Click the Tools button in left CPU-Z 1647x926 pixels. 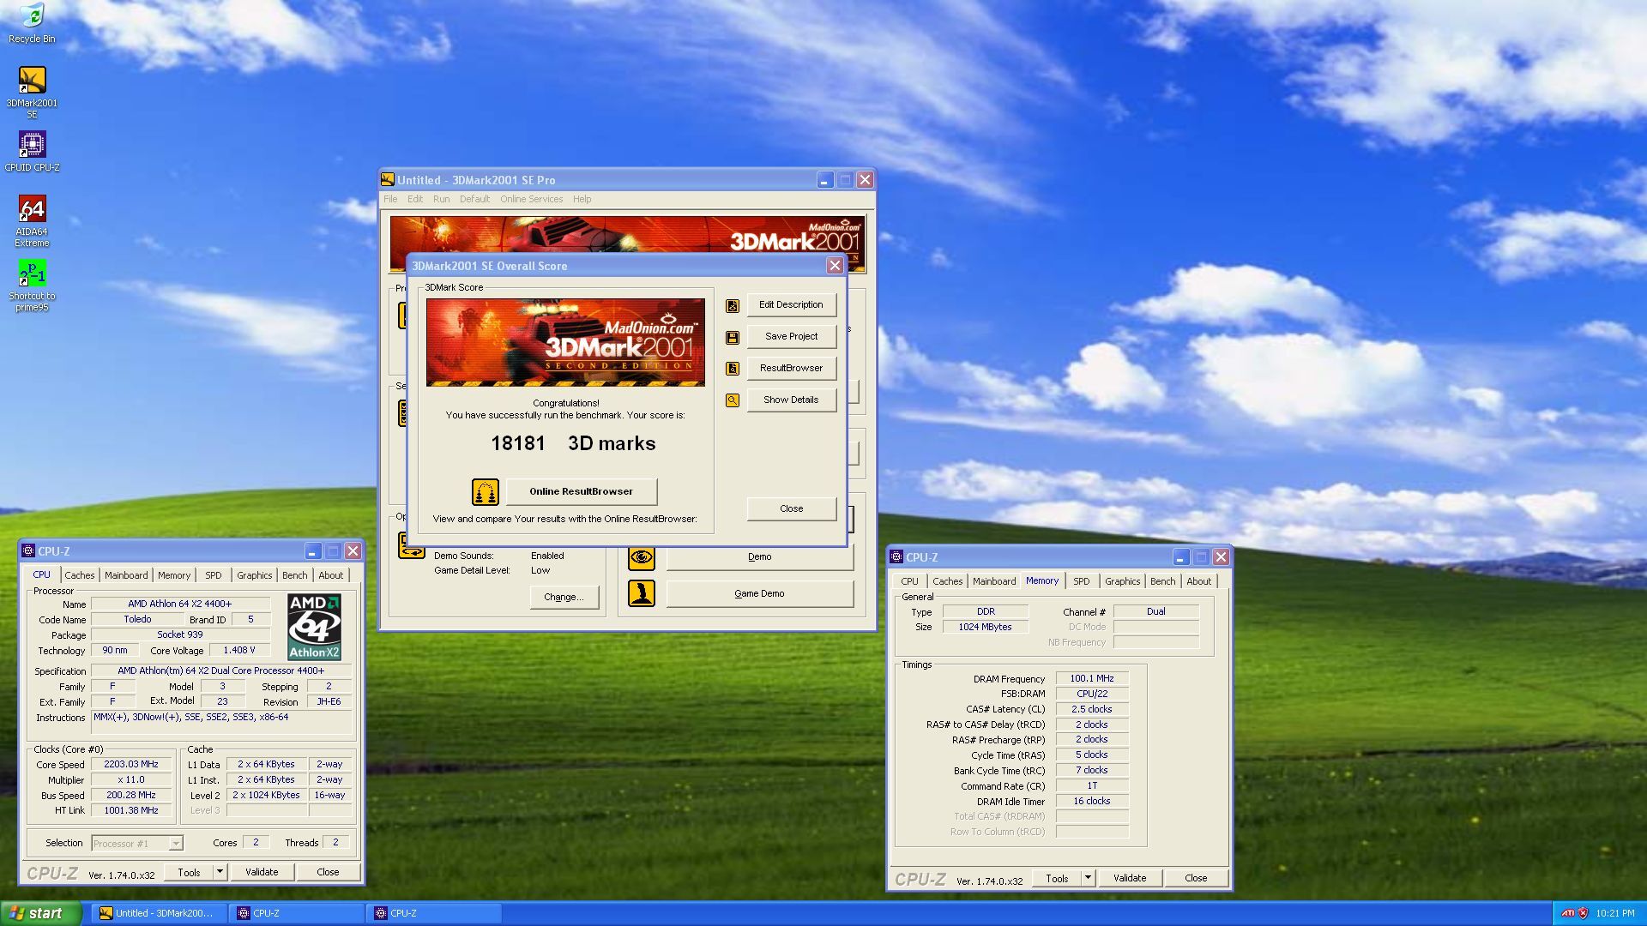point(189,872)
